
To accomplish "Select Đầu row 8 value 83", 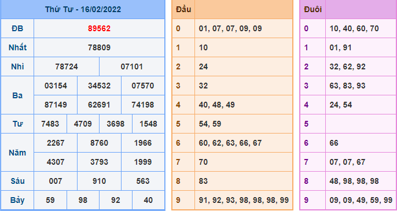I will coord(203,181).
